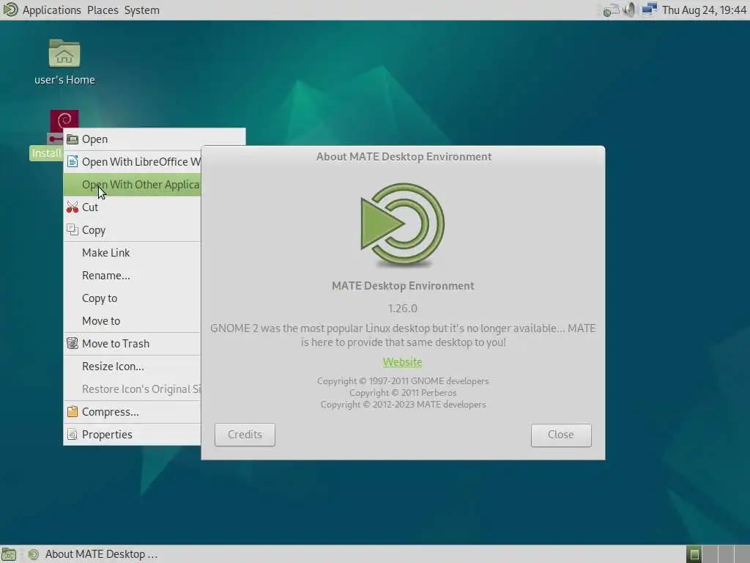Click the GNOME developers copyright line
750x563 pixels.
coord(403,381)
